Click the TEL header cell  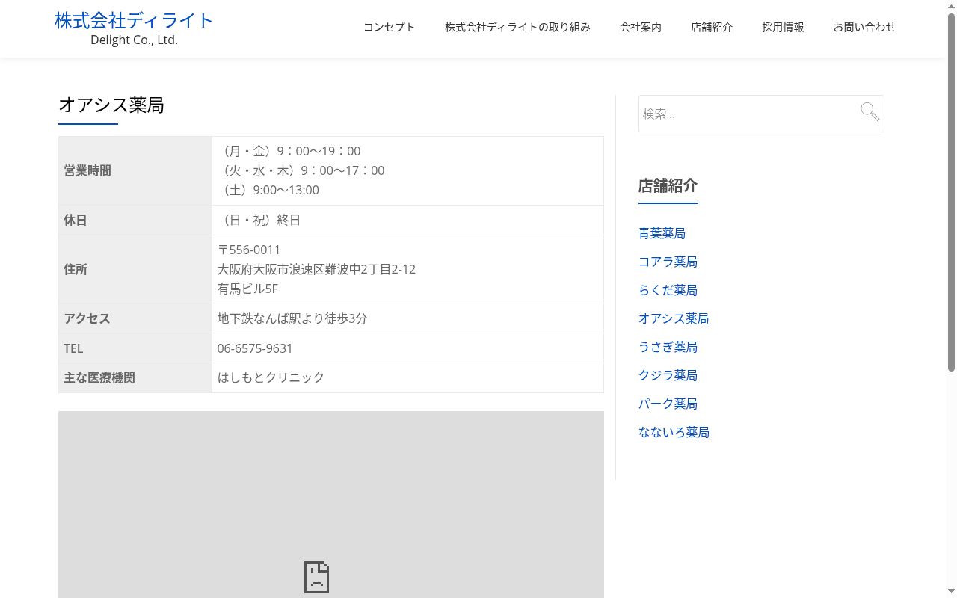(x=135, y=348)
